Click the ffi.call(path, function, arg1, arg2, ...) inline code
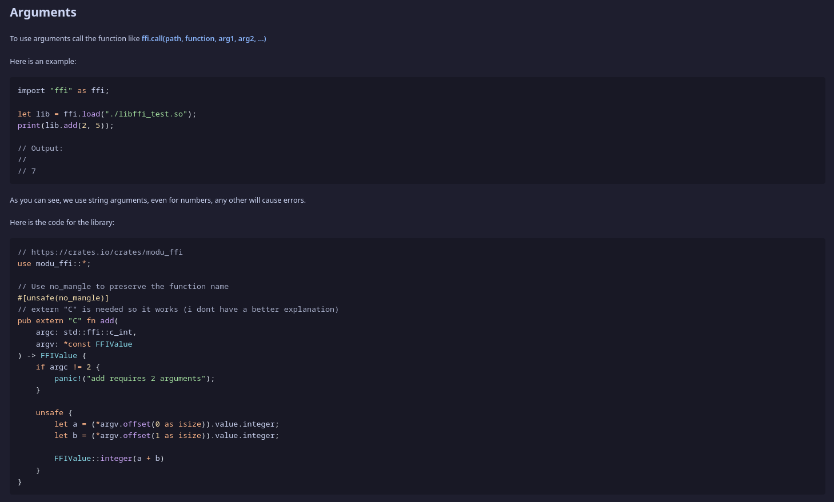Viewport: 834px width, 502px height. (203, 39)
